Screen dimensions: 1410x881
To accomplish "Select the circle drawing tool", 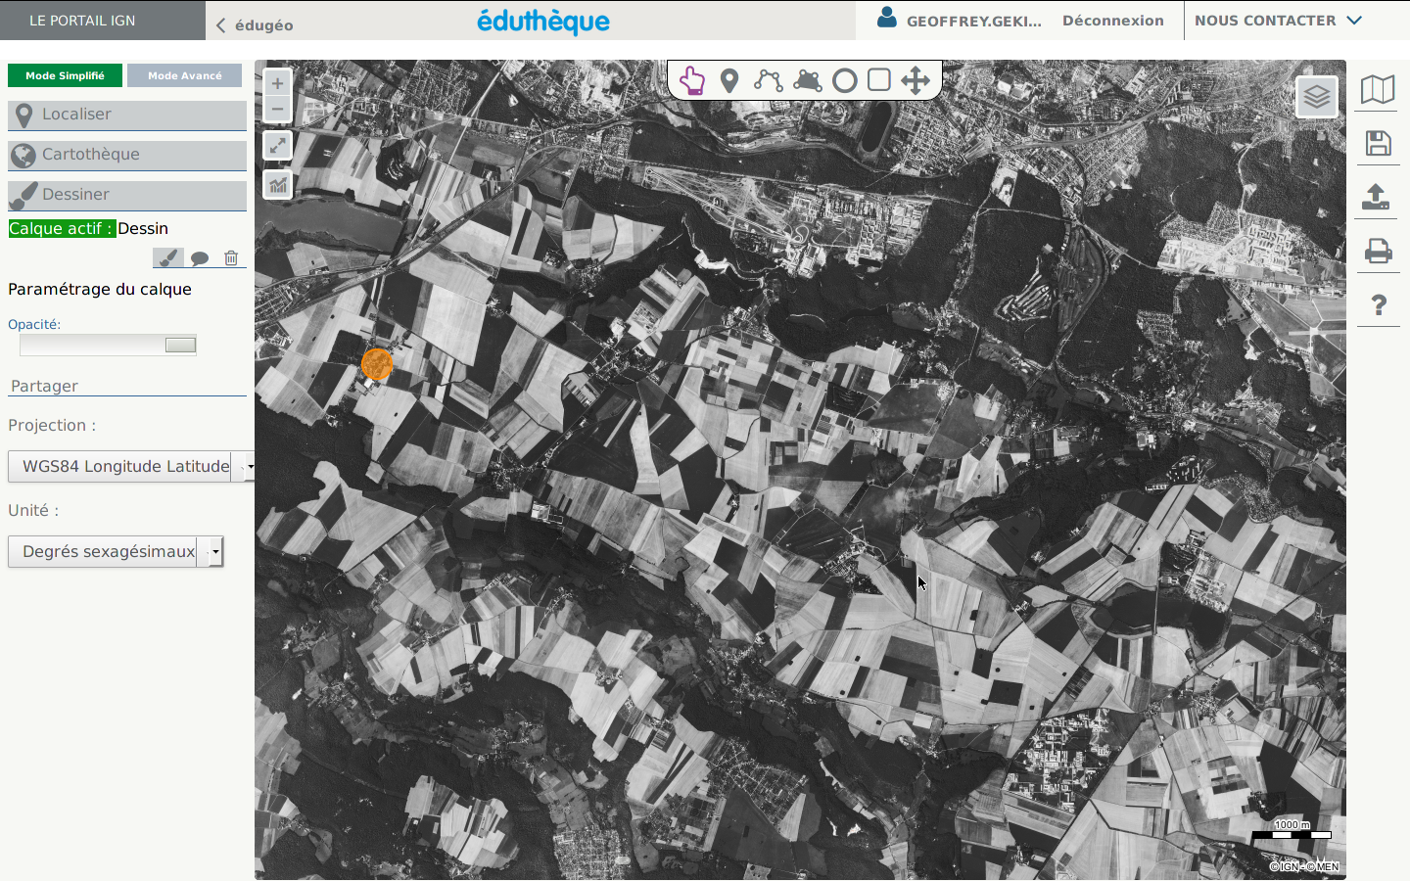I will pyautogui.click(x=844, y=80).
